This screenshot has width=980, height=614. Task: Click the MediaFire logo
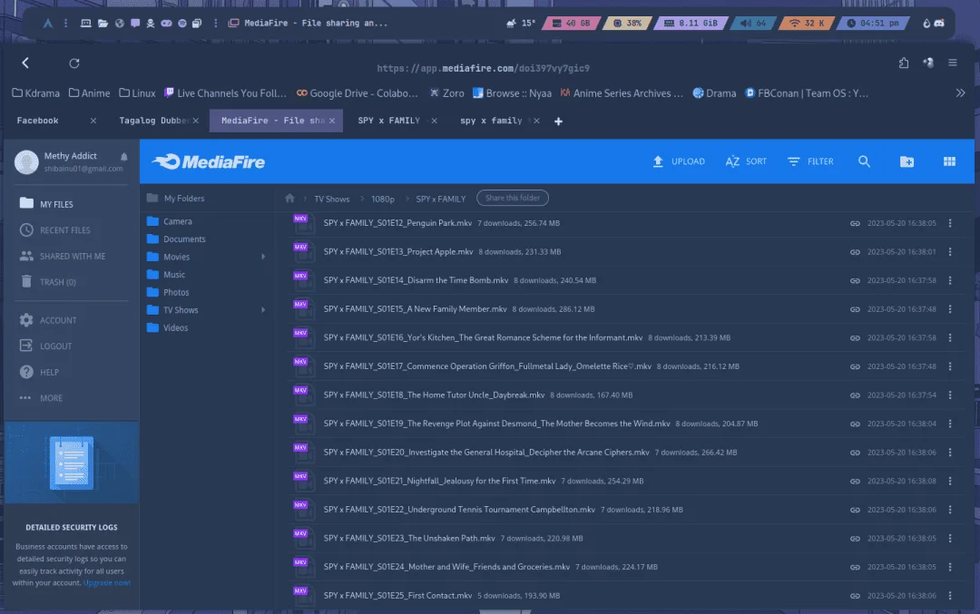click(209, 161)
